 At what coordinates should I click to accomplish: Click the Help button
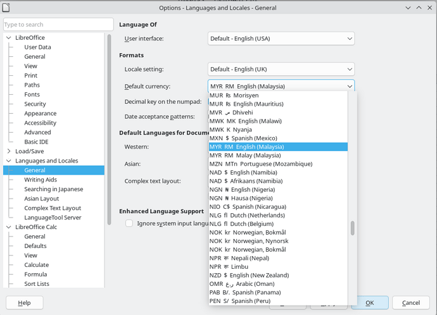click(x=25, y=302)
